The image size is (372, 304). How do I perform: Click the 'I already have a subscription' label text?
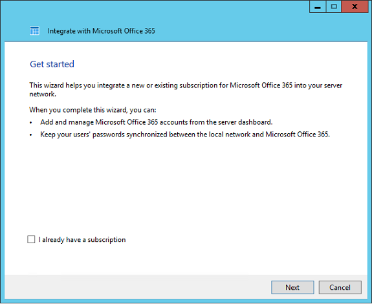(82, 240)
